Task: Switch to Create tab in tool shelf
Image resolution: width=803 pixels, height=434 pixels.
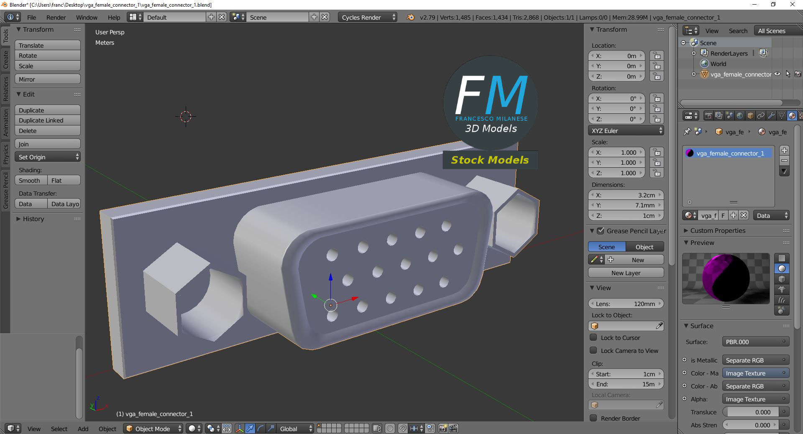Action: tap(6, 60)
